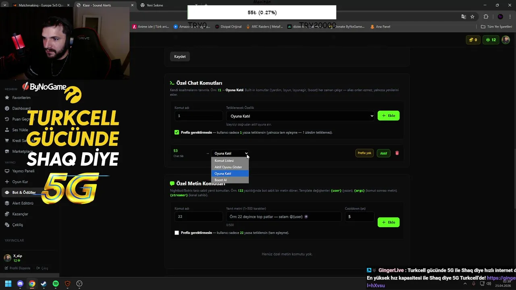This screenshot has height=290, width=516.
Task: Click the Yanıt metni text field
Action: click(284, 217)
